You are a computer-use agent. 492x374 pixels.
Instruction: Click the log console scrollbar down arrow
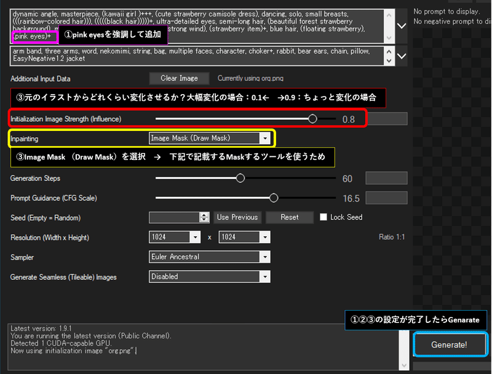coord(404,365)
